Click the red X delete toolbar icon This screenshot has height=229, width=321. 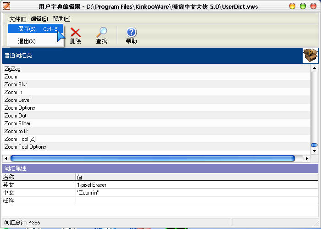pyautogui.click(x=76, y=33)
